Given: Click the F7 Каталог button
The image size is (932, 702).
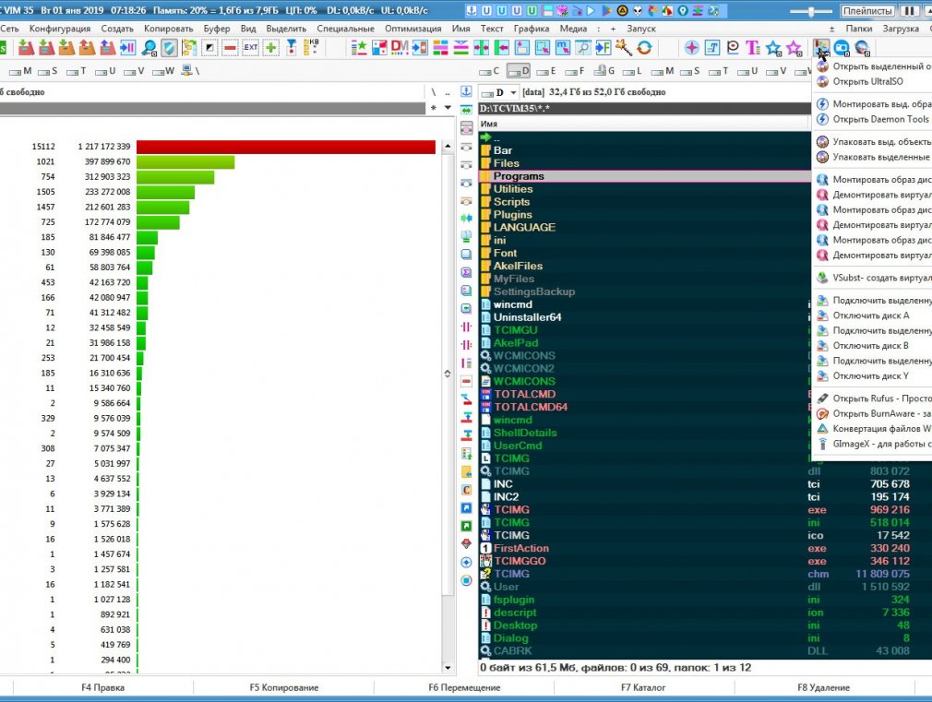Looking at the screenshot, I should [x=644, y=687].
